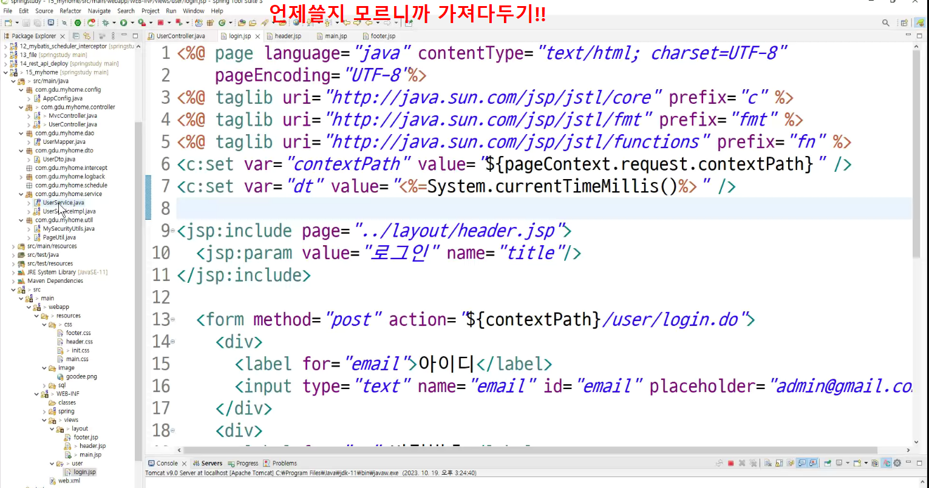929x488 pixels.
Task: Select MvcController.java file
Action: (x=73, y=115)
